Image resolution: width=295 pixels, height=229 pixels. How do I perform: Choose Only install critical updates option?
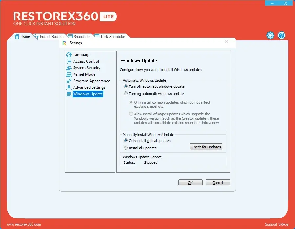pyautogui.click(x=126, y=141)
